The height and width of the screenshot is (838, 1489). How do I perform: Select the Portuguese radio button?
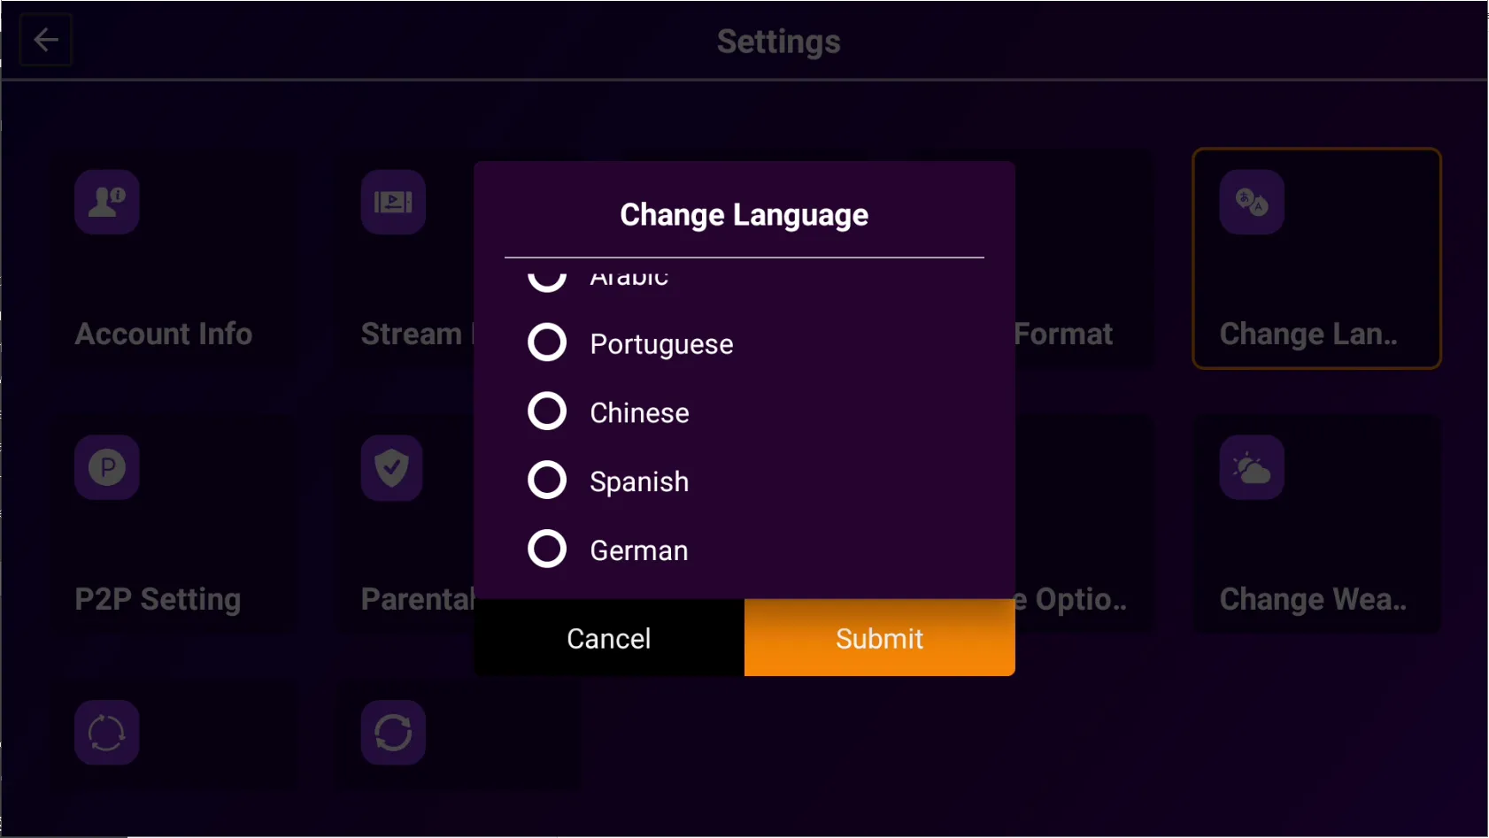tap(547, 342)
